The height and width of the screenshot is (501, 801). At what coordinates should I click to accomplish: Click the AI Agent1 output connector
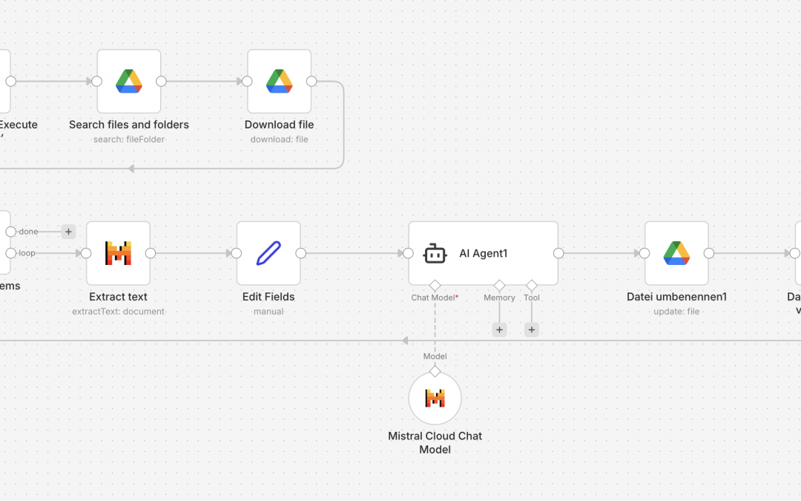pyautogui.click(x=558, y=253)
